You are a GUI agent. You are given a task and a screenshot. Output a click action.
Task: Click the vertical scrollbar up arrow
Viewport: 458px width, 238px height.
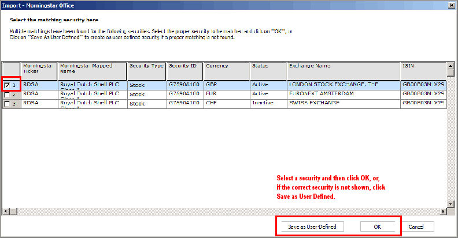[x=450, y=66]
